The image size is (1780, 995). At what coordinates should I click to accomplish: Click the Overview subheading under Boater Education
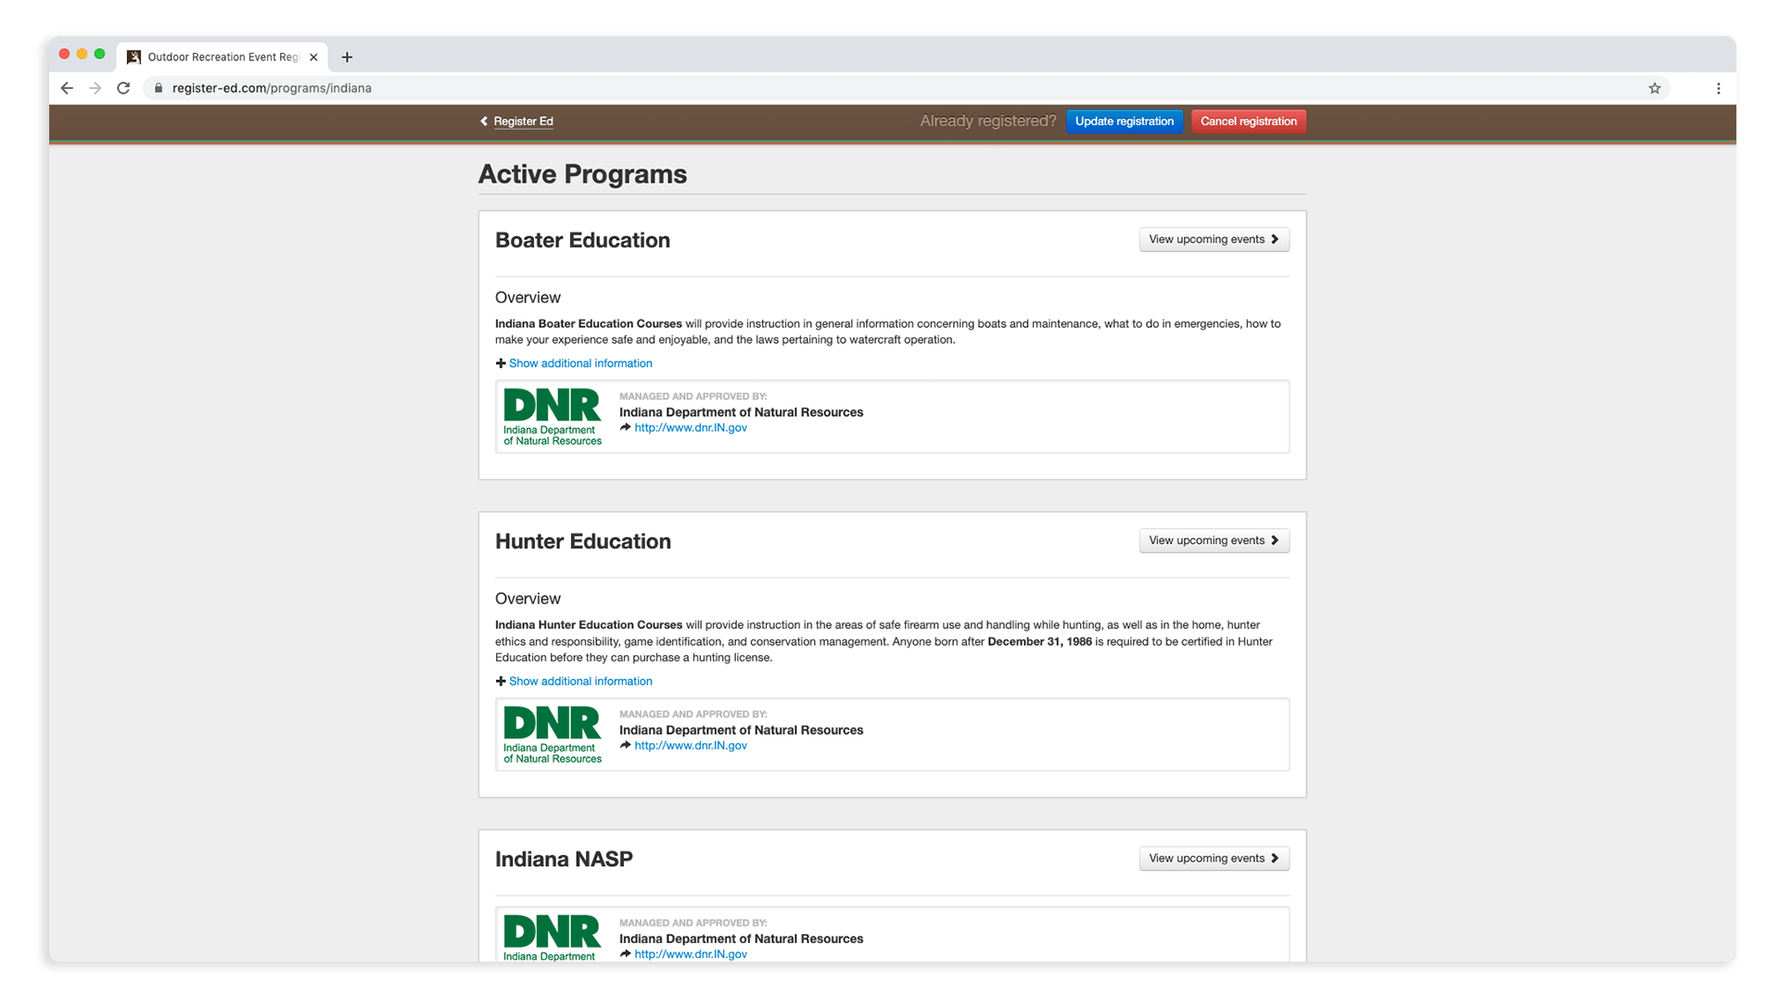tap(528, 297)
